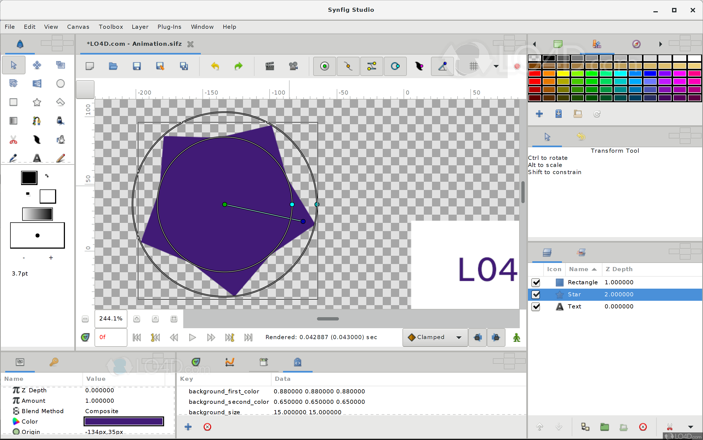
Task: Select the Rectangle layer row
Action: pyautogui.click(x=615, y=282)
